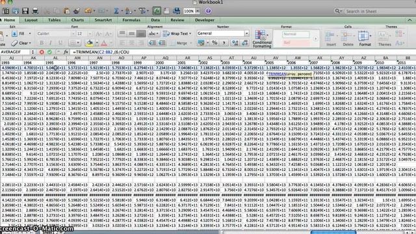416x234 pixels.
Task: Click in the Search in Sheet field
Action: (380, 12)
